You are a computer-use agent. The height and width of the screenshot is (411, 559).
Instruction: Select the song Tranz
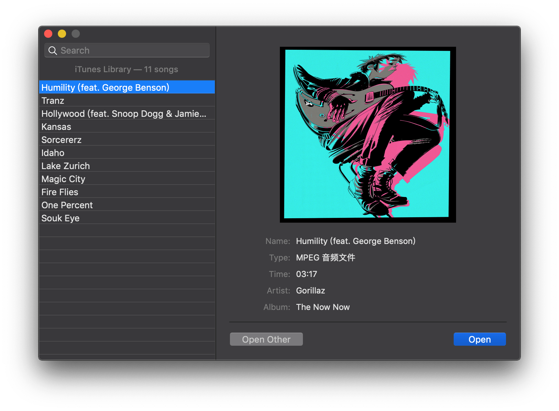point(127,100)
